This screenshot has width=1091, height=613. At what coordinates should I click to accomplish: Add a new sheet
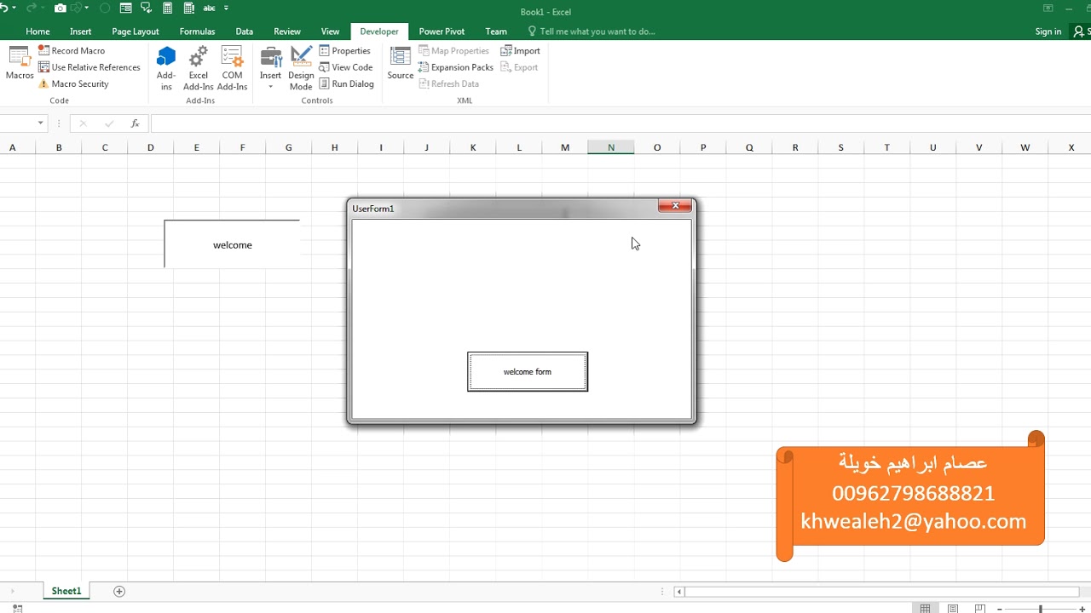click(119, 591)
